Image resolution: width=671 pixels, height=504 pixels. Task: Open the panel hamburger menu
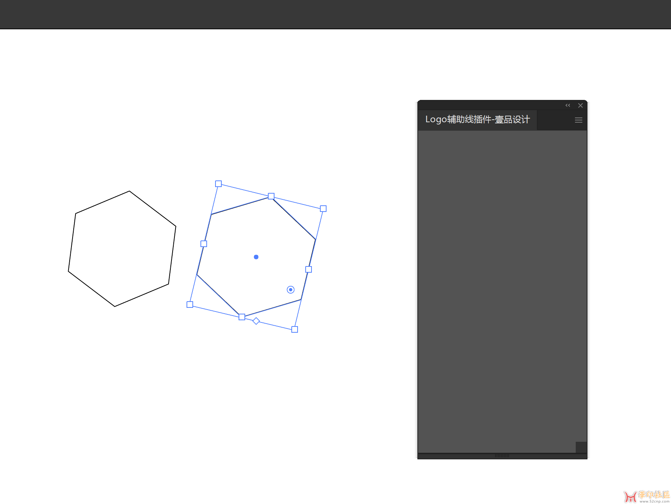point(579,120)
